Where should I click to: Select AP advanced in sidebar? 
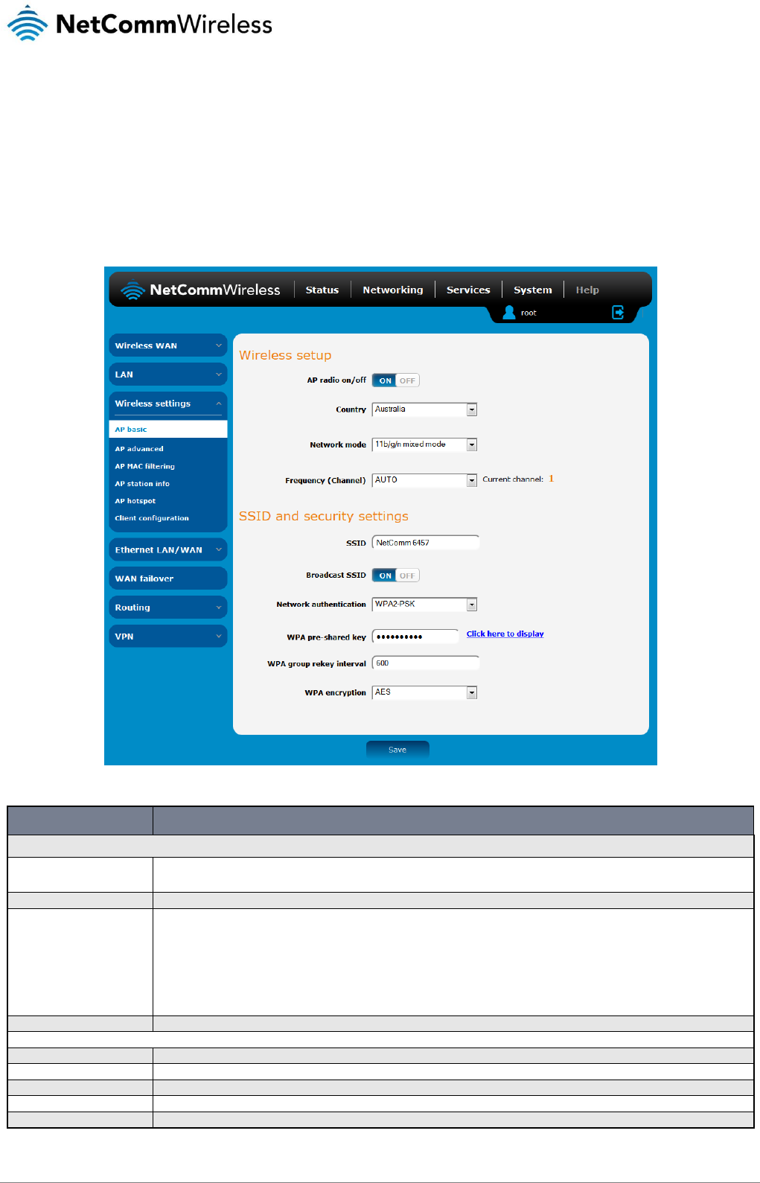tap(139, 449)
